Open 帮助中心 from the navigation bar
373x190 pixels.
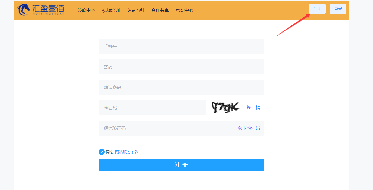(x=185, y=10)
